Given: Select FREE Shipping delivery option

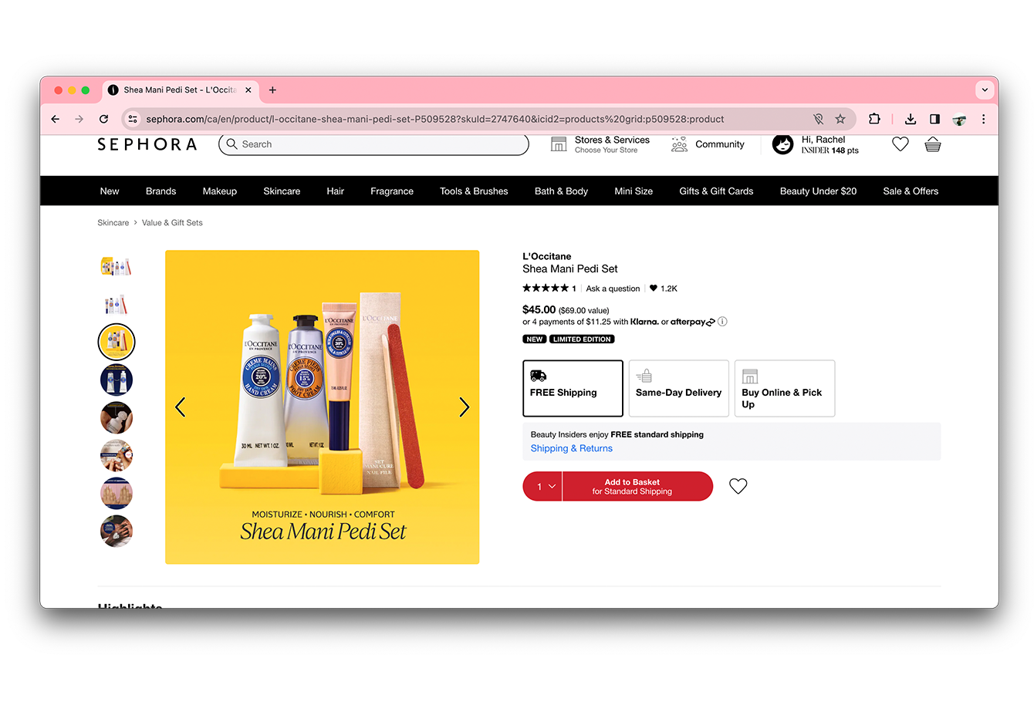Looking at the screenshot, I should coord(573,389).
